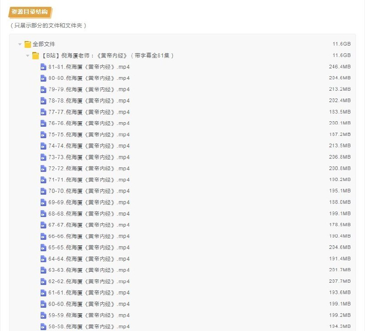The image size is (365, 331).
Task: Collapse the 全部文件 root folder arrow
Action: (x=20, y=44)
